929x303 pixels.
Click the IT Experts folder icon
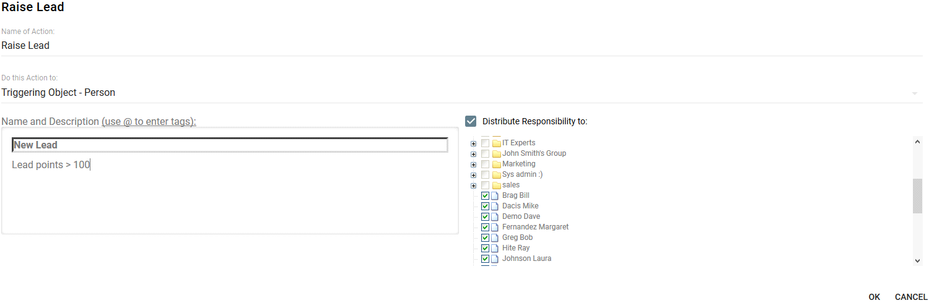496,143
